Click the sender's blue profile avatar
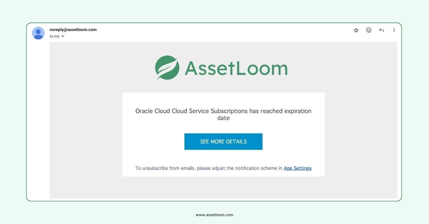The image size is (429, 224). [x=38, y=33]
